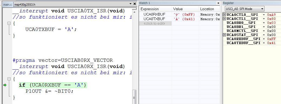Close the Watch 1 panel
The image size is (281, 104).
point(218,3)
